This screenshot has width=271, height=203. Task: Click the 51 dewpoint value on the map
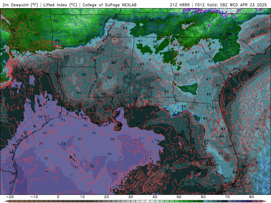pyautogui.click(x=206, y=28)
